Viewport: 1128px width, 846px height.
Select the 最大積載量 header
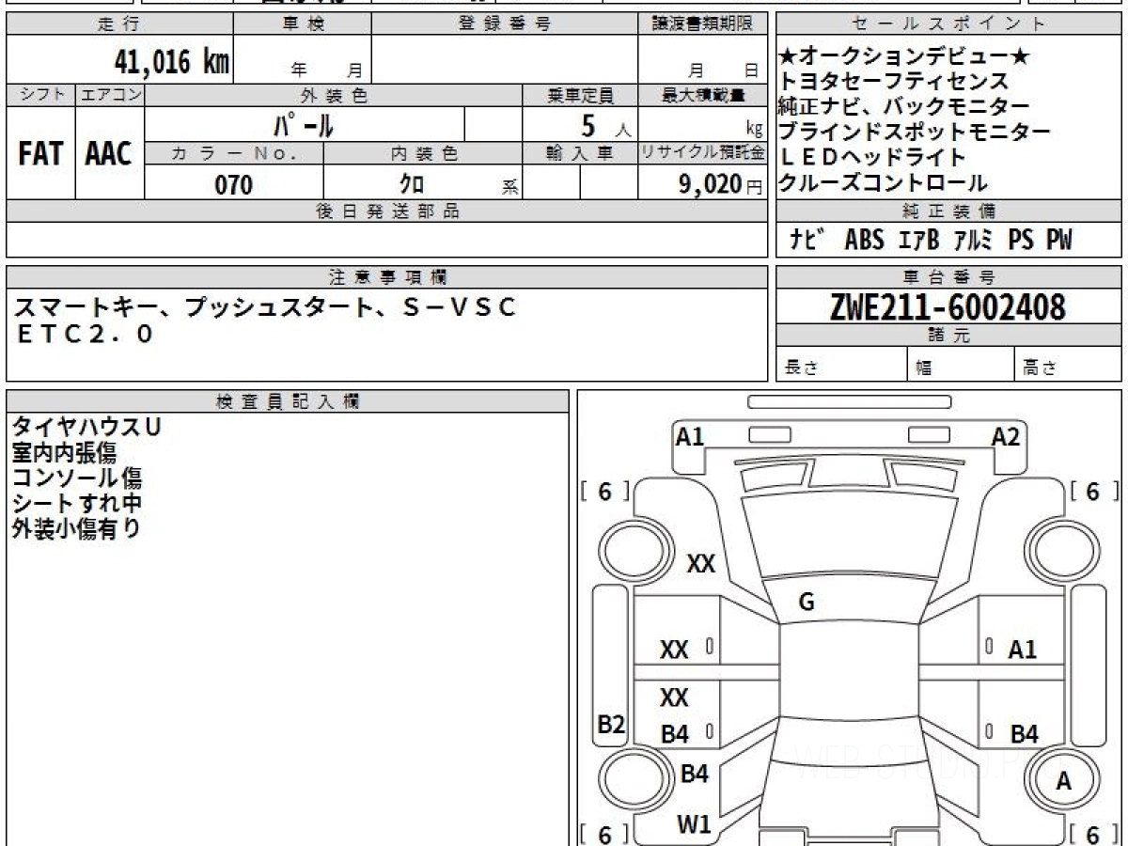(x=703, y=95)
